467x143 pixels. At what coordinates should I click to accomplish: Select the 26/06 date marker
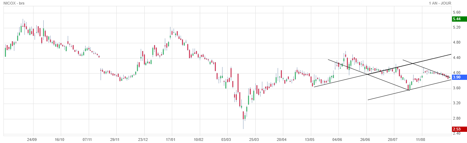365,139
